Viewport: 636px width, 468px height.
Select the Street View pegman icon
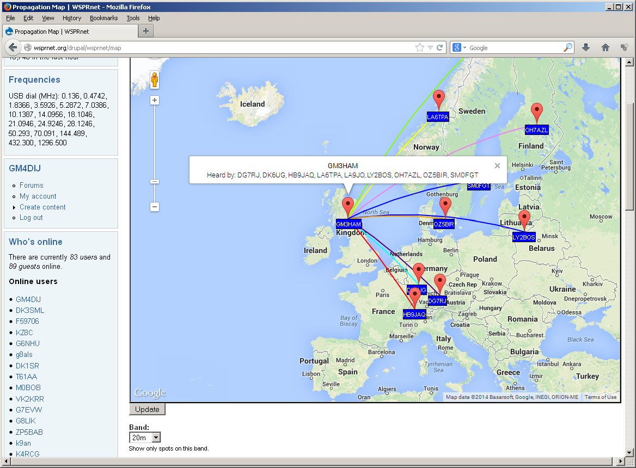click(x=155, y=79)
